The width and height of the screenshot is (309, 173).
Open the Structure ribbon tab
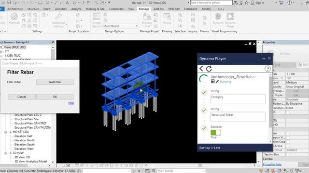[x=33, y=9]
